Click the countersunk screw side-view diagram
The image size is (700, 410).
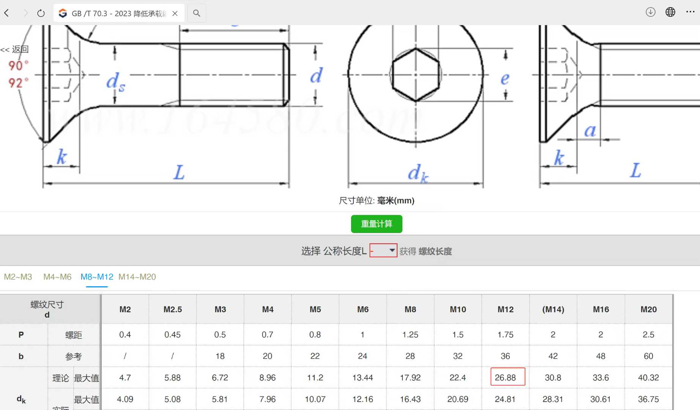pos(167,106)
